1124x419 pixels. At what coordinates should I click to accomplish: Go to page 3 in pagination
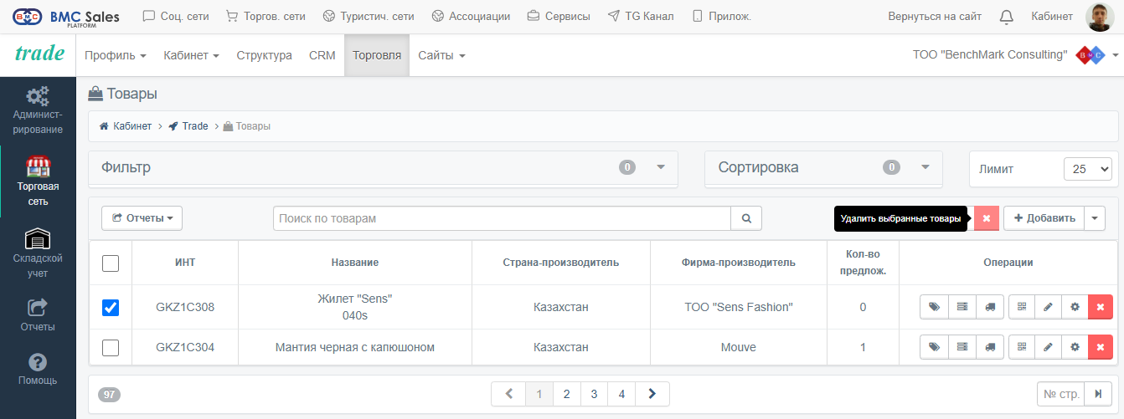pyautogui.click(x=594, y=394)
